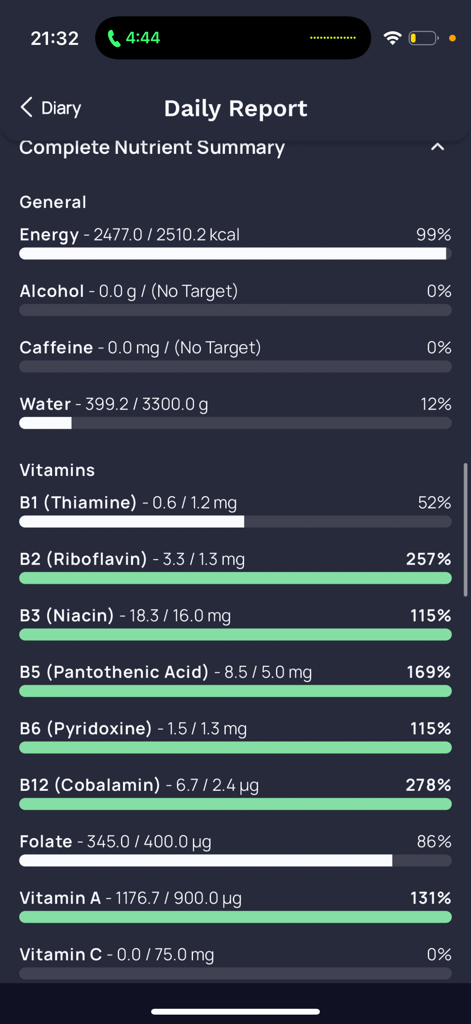This screenshot has height=1024, width=471.
Task: Open the B1 (Thiamine) nutrient row
Action: (x=235, y=511)
